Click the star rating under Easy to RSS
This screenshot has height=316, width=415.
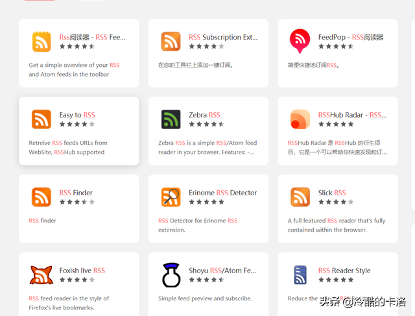click(77, 124)
